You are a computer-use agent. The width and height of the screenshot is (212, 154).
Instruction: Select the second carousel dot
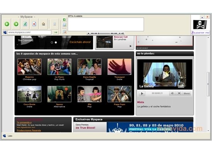click(56, 42)
